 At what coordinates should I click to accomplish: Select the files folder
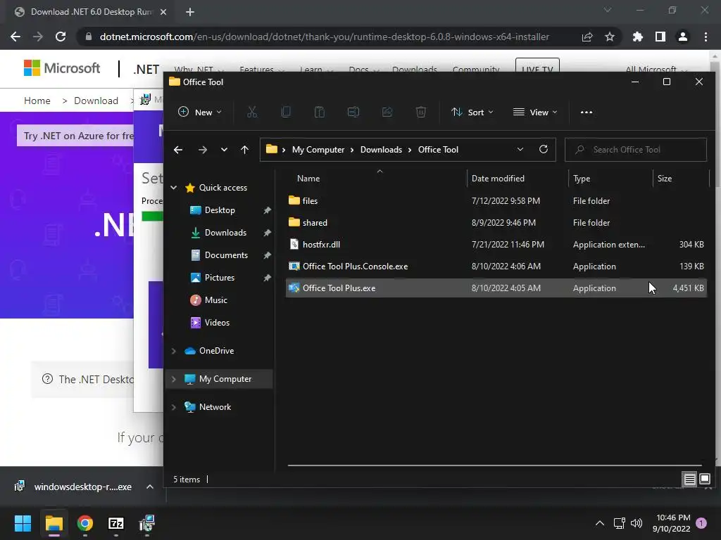(x=496, y=200)
